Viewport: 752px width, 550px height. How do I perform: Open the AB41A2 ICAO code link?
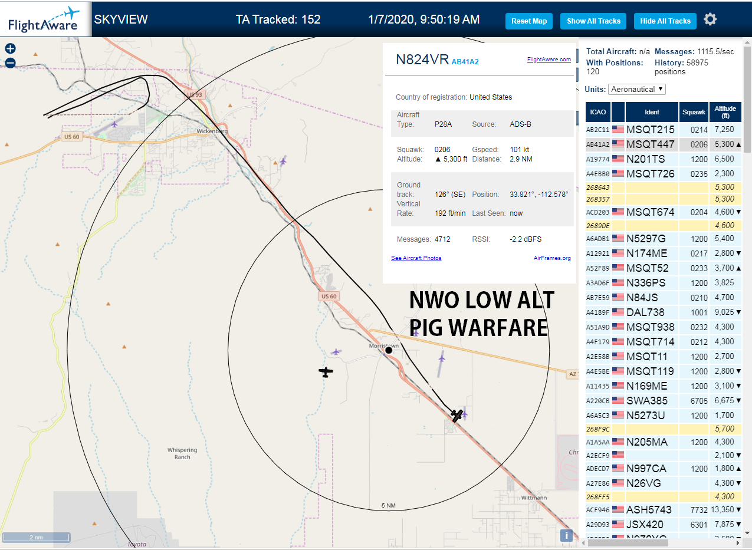pos(465,61)
